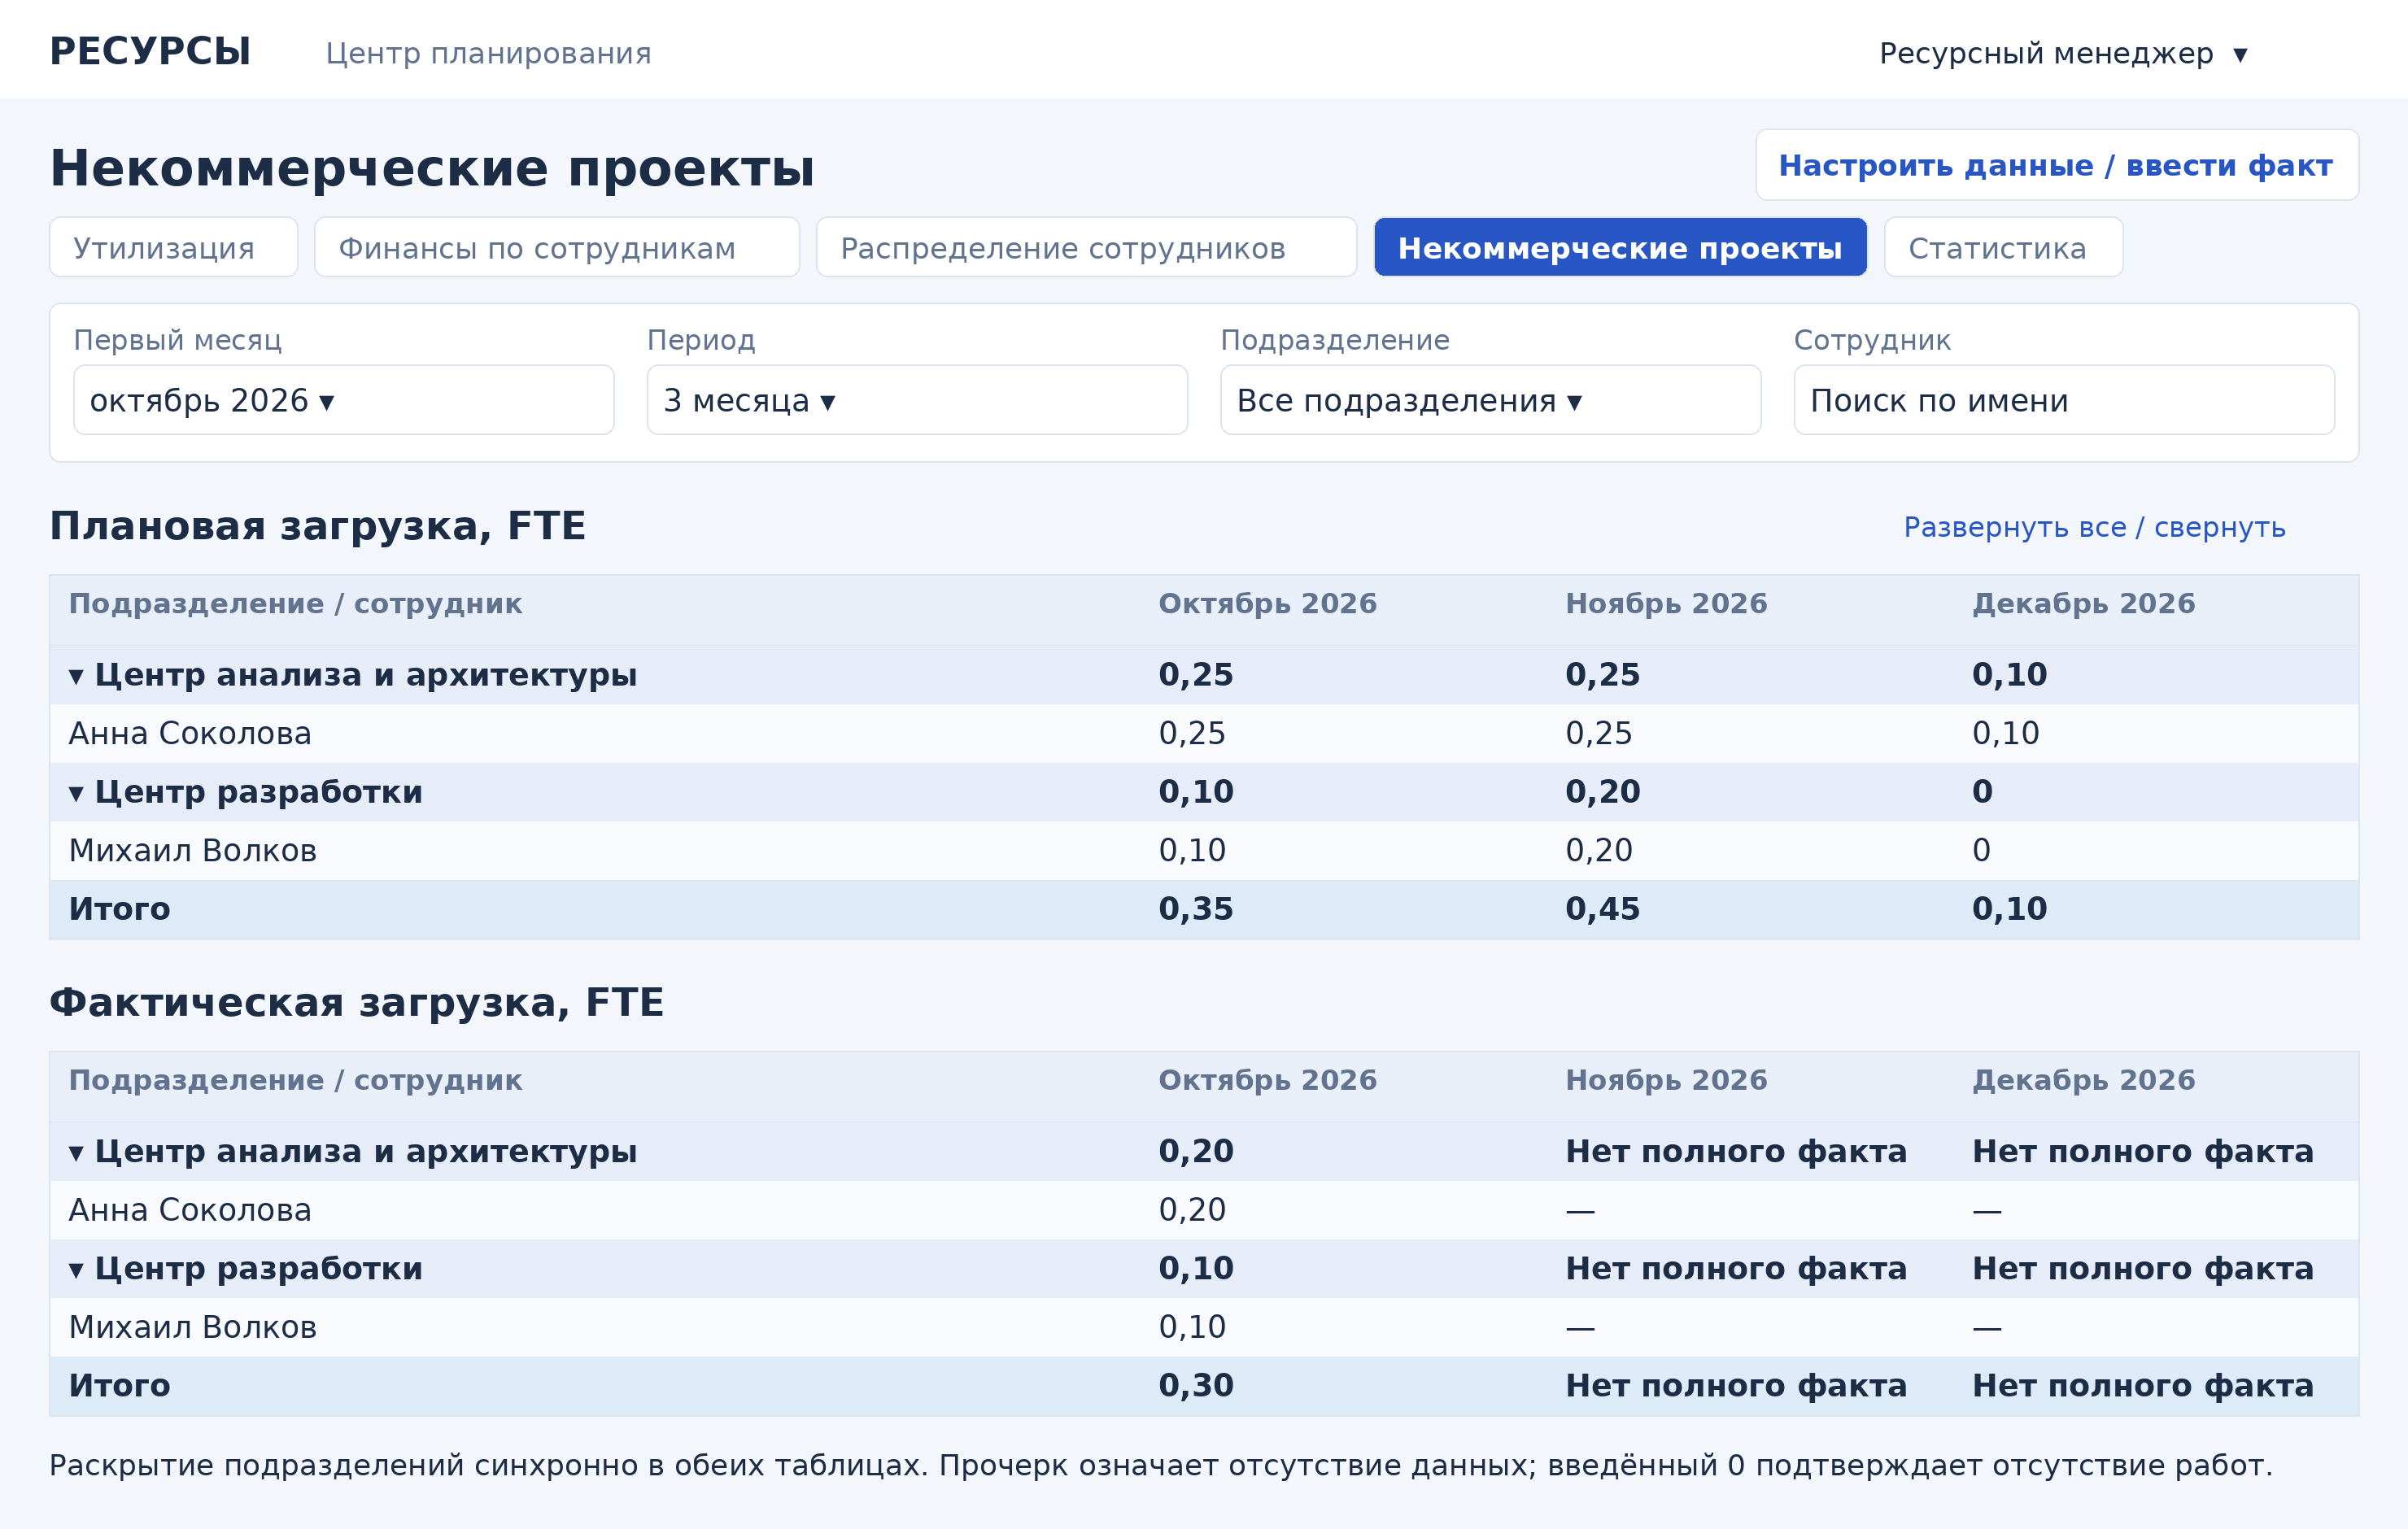Click Плановая загрузка, FTE section heading
This screenshot has height=1529, width=2408.
coord(318,526)
